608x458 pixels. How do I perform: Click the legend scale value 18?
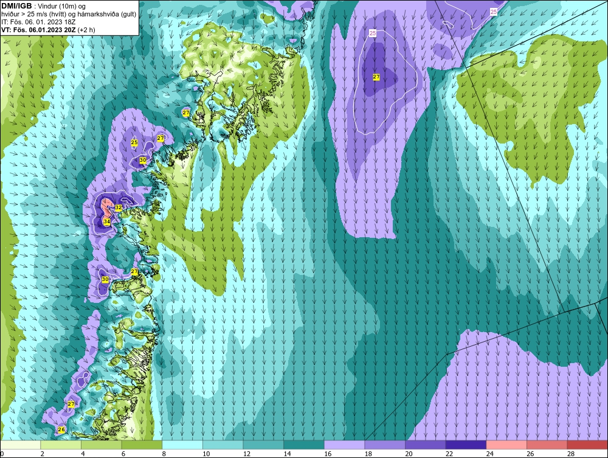[x=368, y=454]
